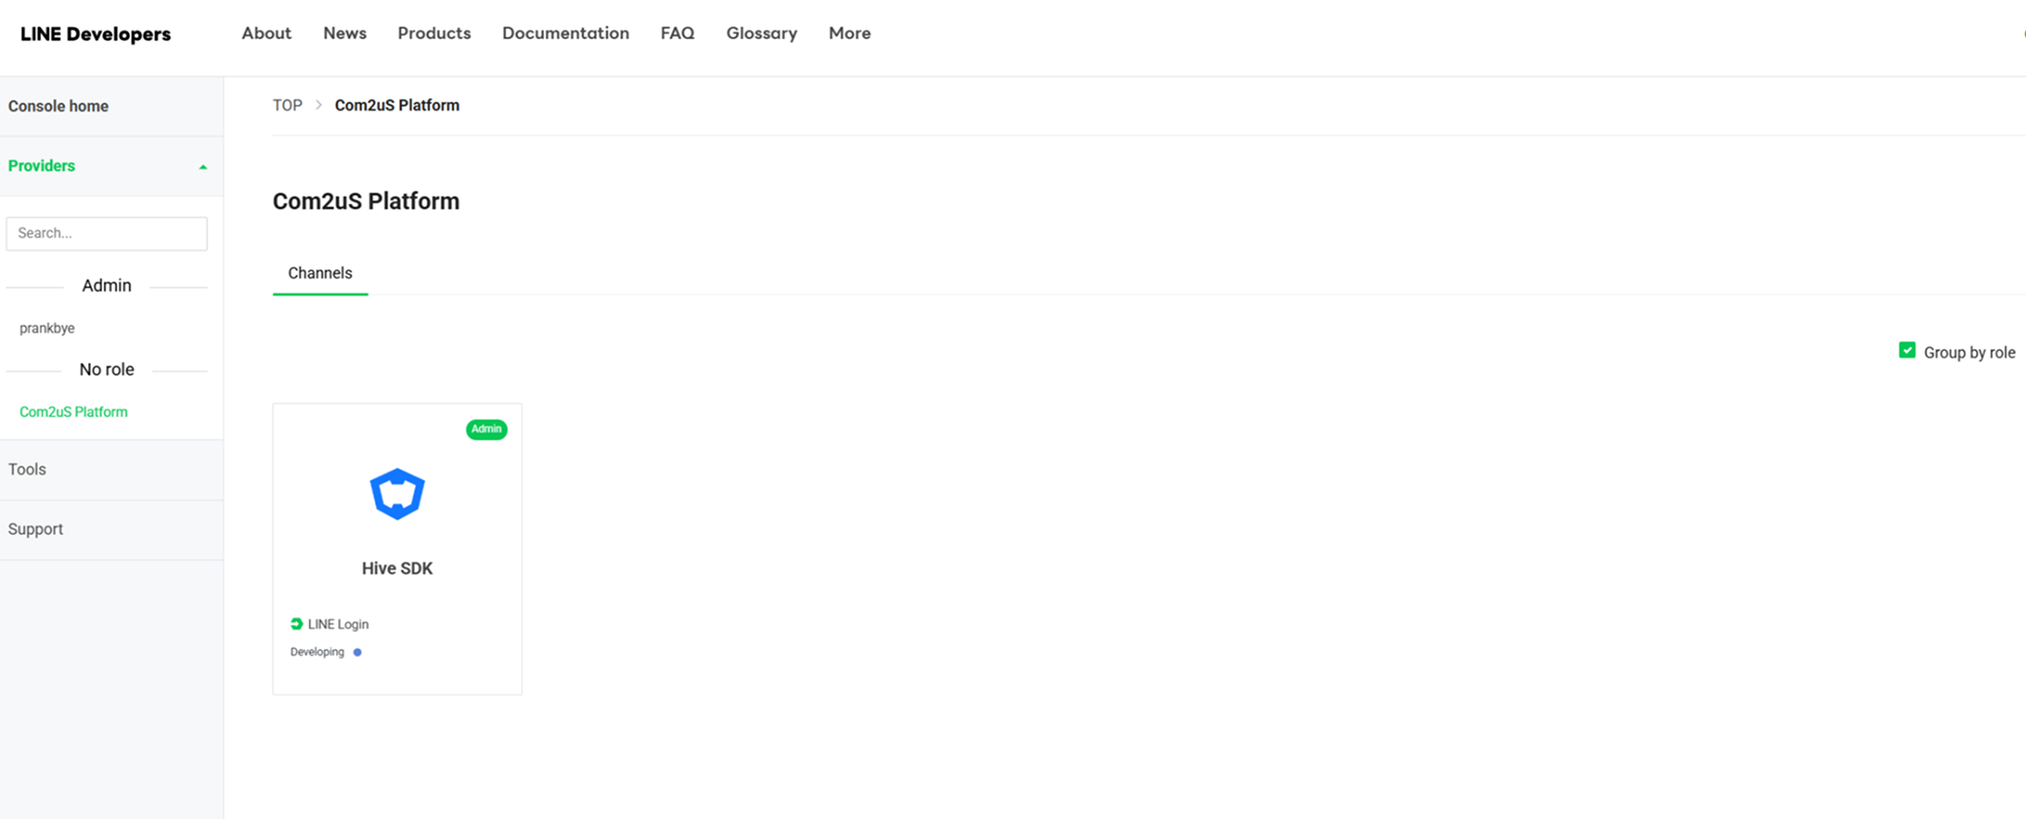This screenshot has width=2026, height=819.
Task: Open the News page
Action: pos(345,33)
